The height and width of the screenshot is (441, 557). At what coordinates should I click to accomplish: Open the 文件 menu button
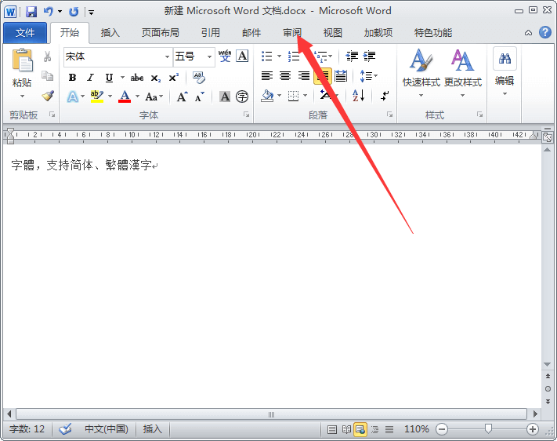point(25,33)
